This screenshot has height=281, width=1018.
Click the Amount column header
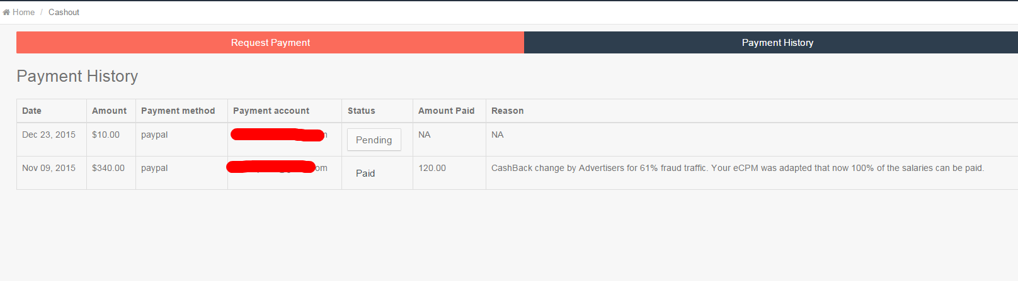(x=109, y=111)
